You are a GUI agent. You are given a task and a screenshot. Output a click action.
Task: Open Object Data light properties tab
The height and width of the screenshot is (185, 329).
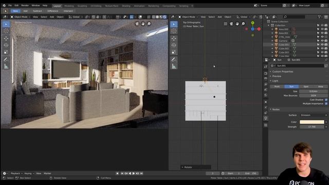click(x=266, y=118)
